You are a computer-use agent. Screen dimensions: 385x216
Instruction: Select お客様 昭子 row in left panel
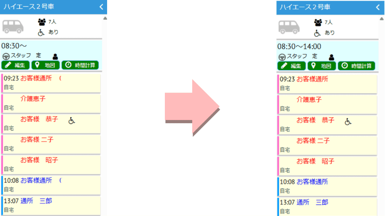coord(51,165)
